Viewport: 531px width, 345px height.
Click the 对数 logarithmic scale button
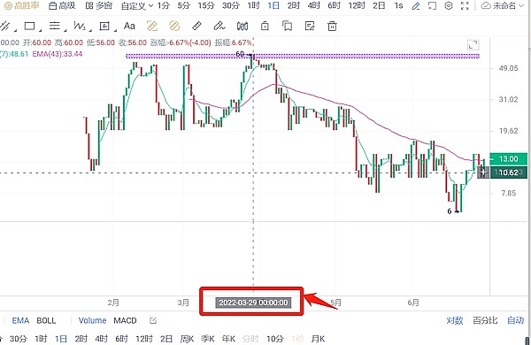tap(455, 320)
